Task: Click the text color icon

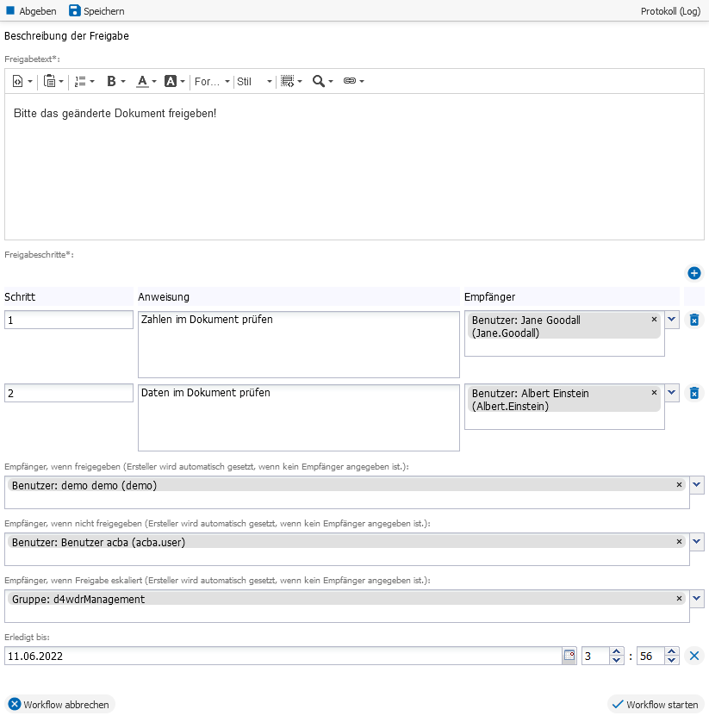Action: point(143,82)
